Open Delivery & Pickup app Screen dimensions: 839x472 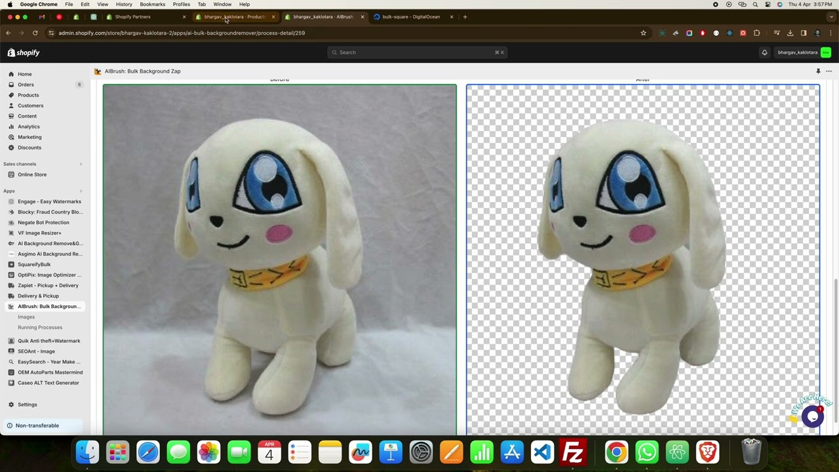[38, 296]
